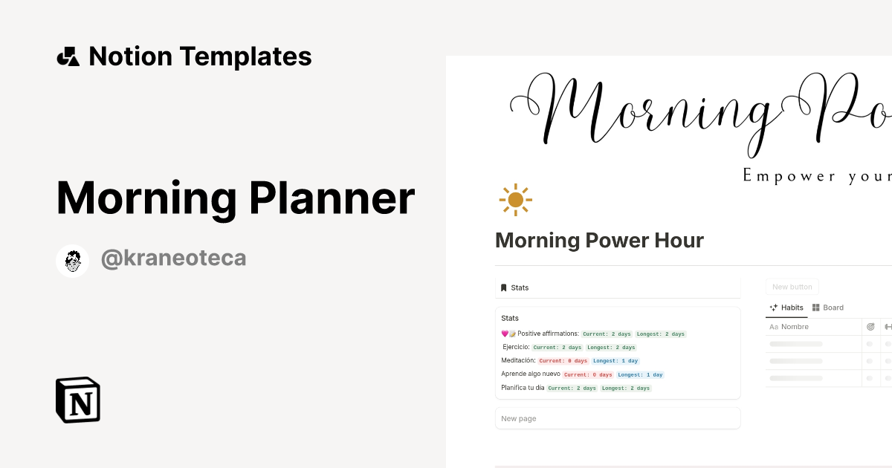Click the dumbbell property icon in the table header
Viewport: 892px width, 468px height.
tap(889, 327)
